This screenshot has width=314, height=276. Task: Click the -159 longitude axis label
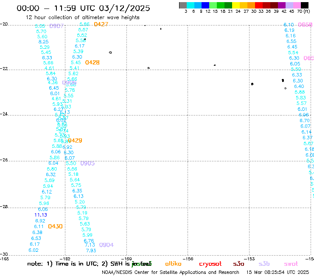click(127, 259)
